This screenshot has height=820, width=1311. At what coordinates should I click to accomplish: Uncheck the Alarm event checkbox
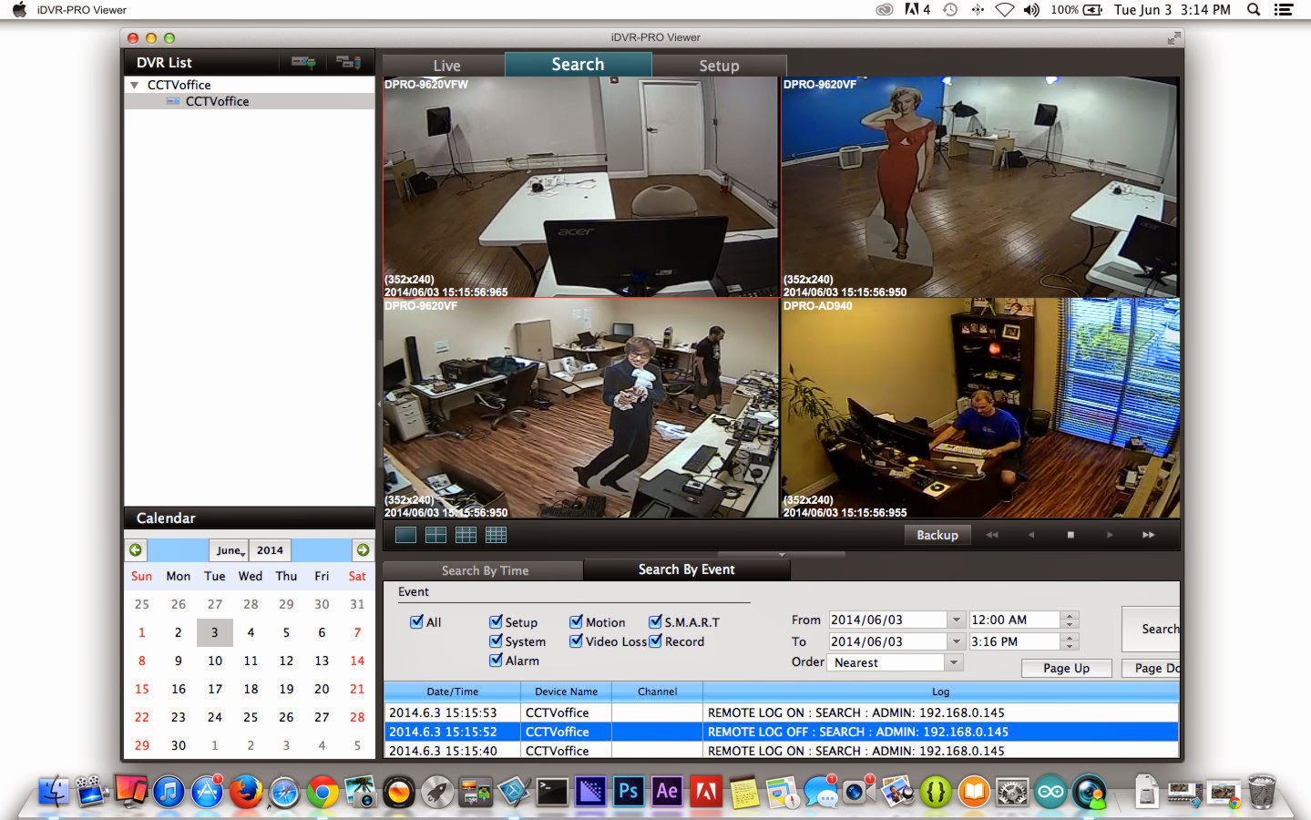click(496, 660)
